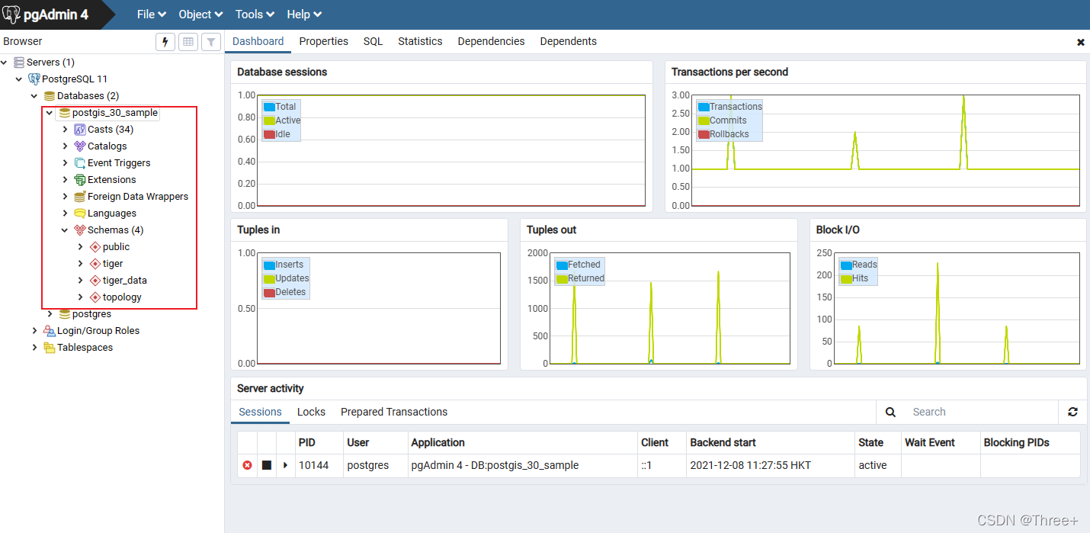Select the tiger_data schema

pyautogui.click(x=123, y=280)
